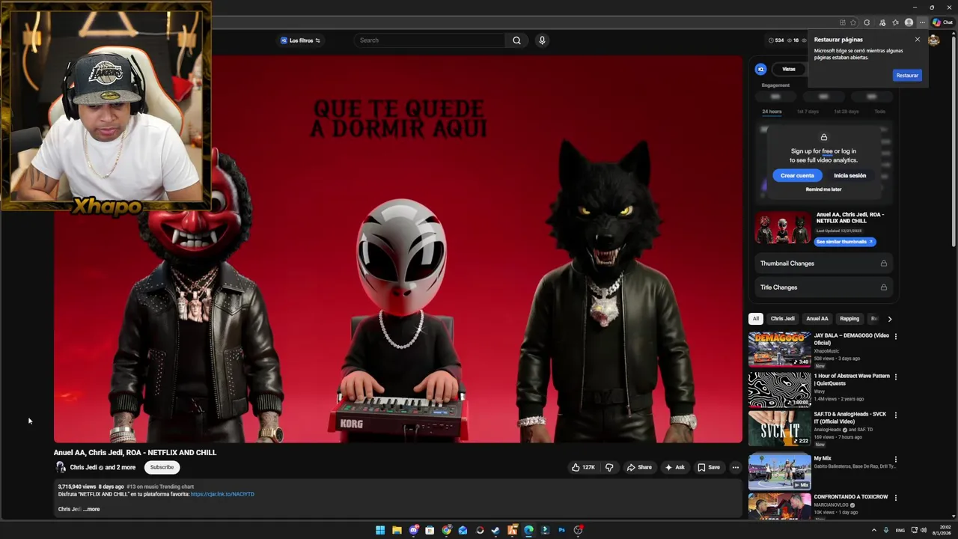This screenshot has width=958, height=539.
Task: Open the Edge profile avatar icon
Action: pyautogui.click(x=909, y=22)
